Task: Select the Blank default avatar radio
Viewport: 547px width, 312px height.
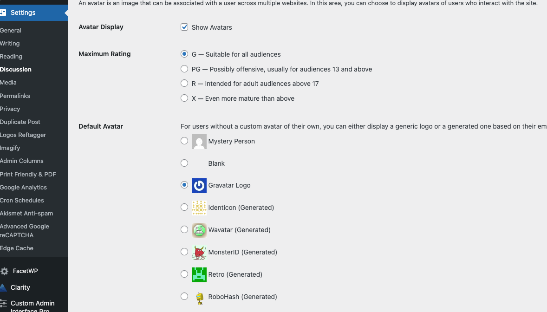Action: [184, 163]
